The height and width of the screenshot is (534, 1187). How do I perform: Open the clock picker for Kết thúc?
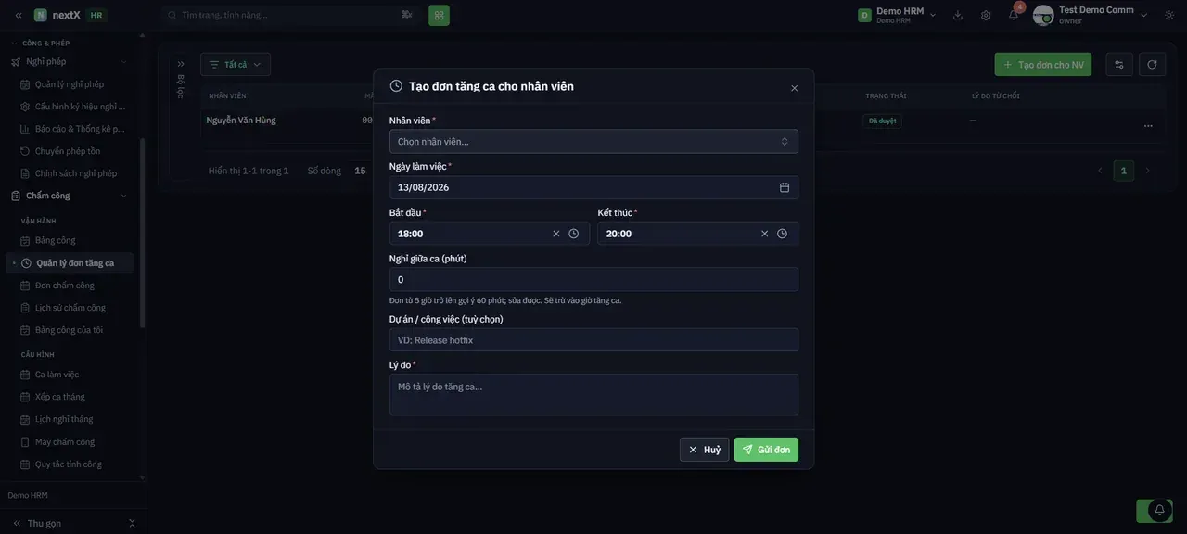pos(783,234)
